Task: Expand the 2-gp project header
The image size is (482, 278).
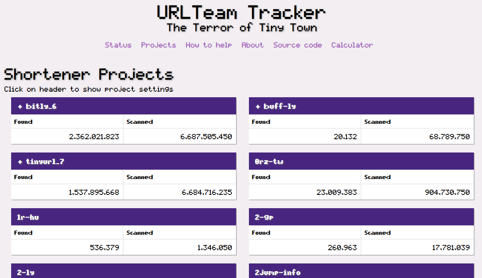Action: [361, 217]
